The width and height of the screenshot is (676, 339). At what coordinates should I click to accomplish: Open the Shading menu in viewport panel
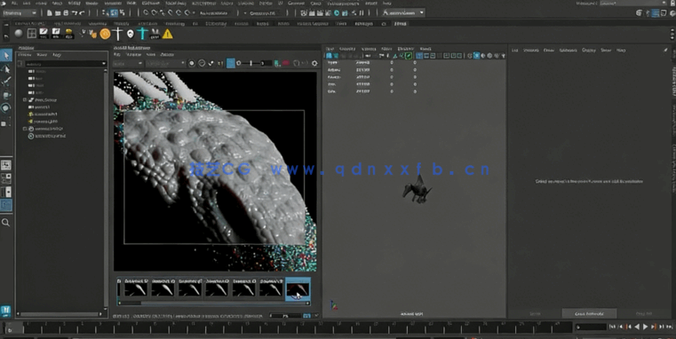tap(347, 49)
